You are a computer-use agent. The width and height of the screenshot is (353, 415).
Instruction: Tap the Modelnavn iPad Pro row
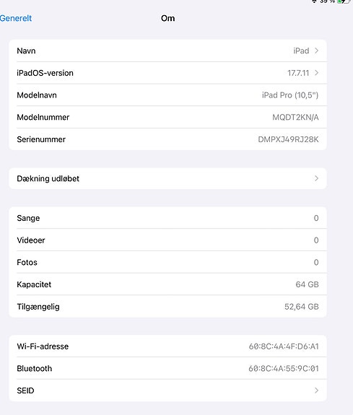tap(167, 95)
